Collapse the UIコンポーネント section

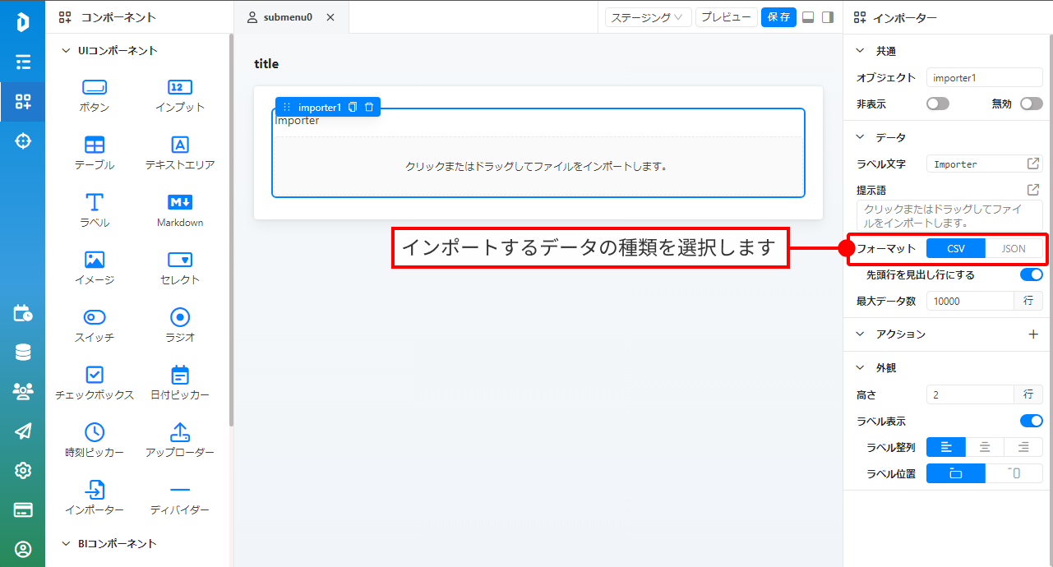(67, 51)
